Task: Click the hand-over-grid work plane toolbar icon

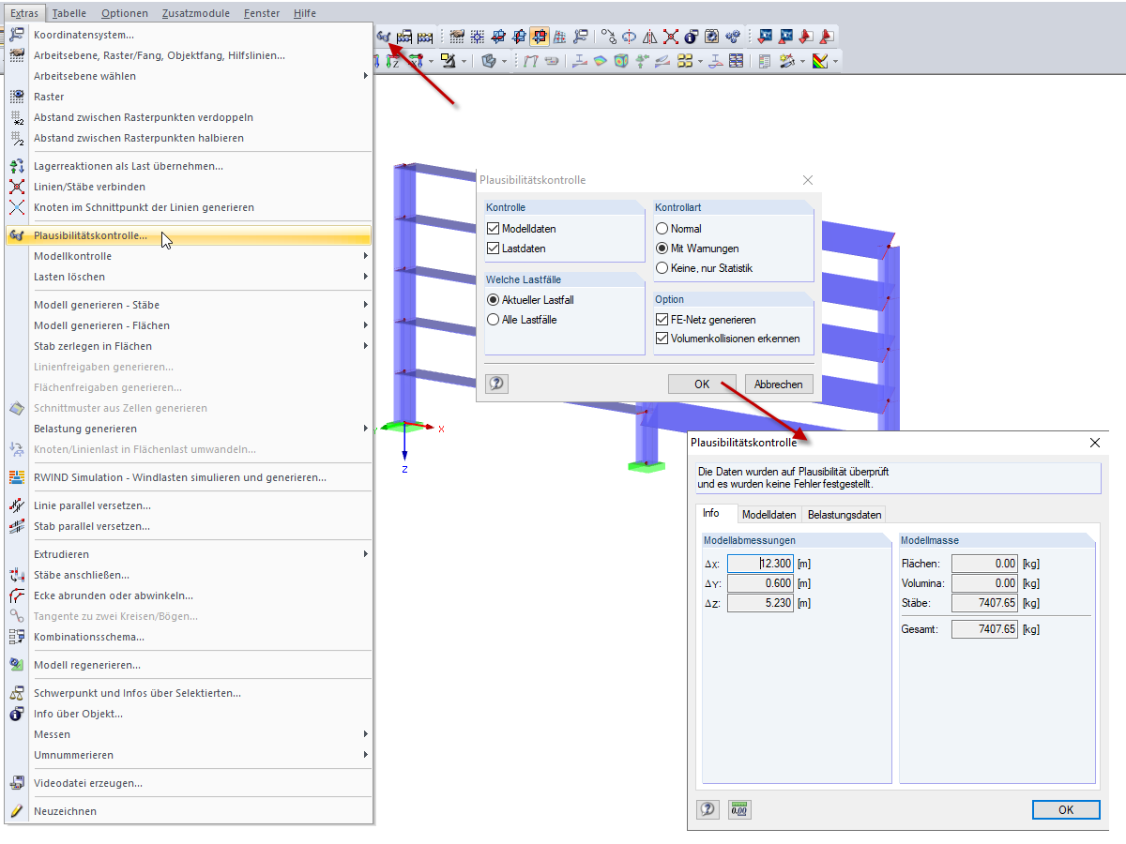Action: (x=457, y=37)
